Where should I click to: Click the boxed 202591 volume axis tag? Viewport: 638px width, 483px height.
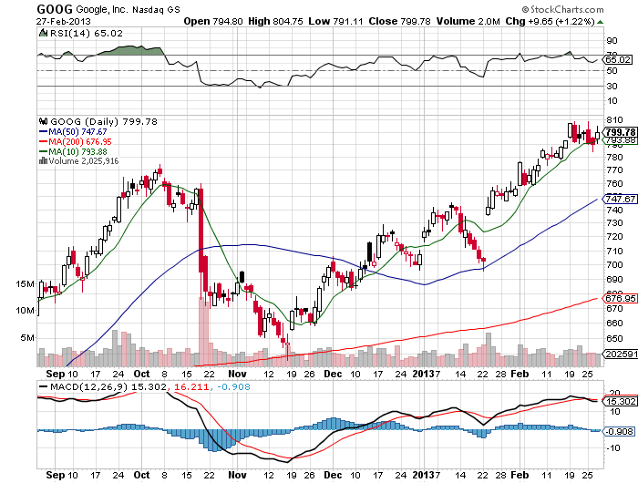[x=622, y=354]
